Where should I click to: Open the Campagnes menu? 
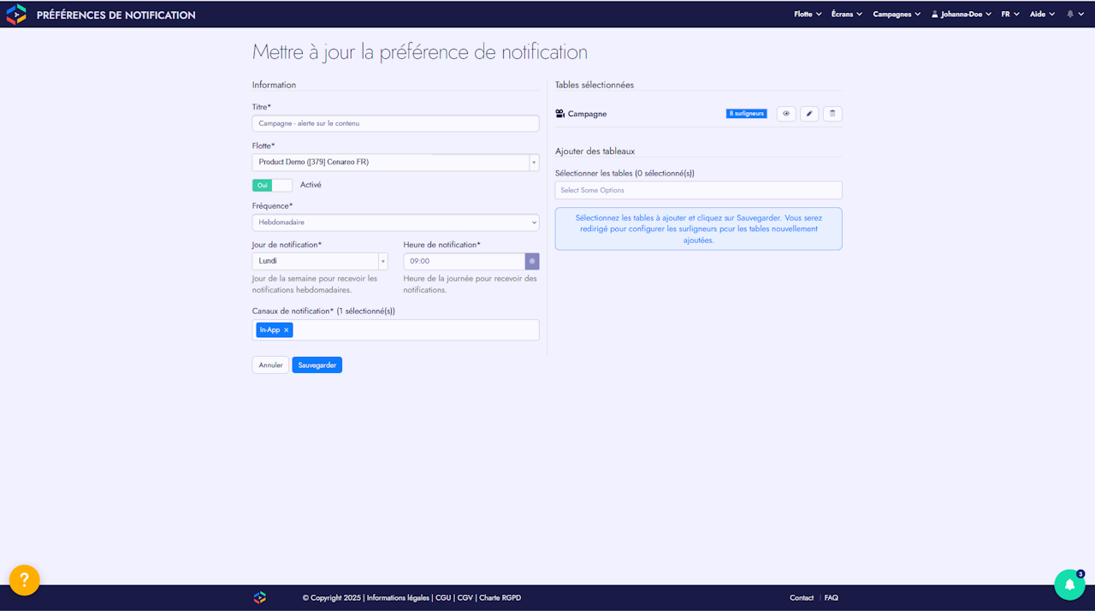897,15
